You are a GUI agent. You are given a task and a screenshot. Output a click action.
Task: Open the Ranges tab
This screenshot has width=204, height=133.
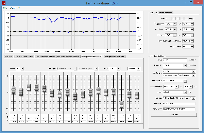pyautogui.click(x=153, y=13)
